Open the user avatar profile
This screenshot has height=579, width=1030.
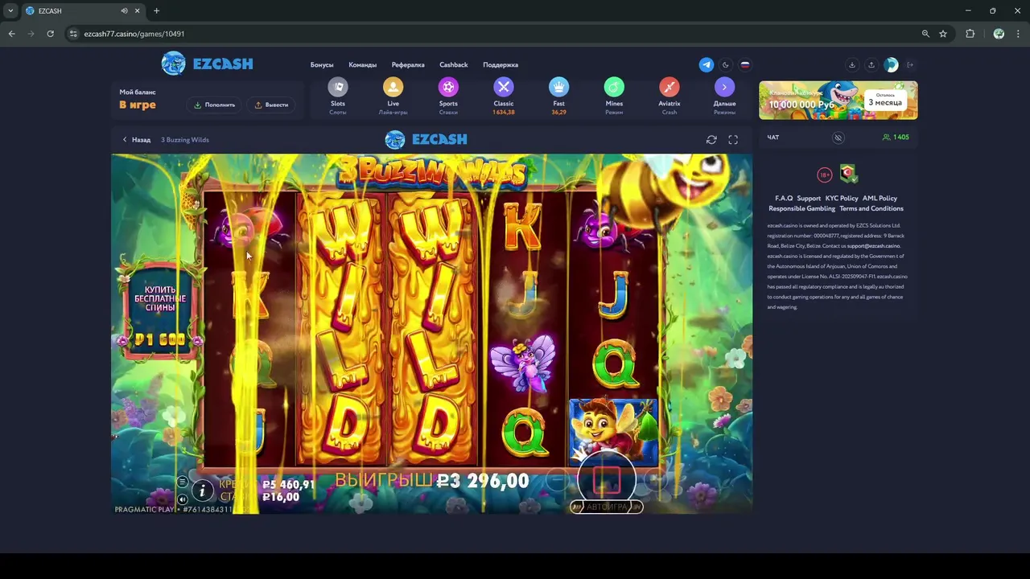click(891, 65)
